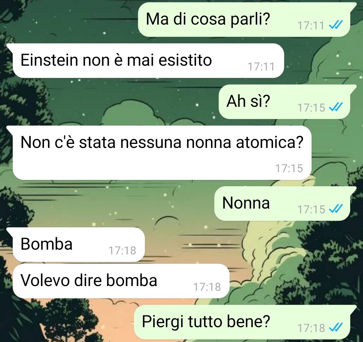Click the 17:11 timestamp on "Ma di cosa parli?"

click(311, 25)
